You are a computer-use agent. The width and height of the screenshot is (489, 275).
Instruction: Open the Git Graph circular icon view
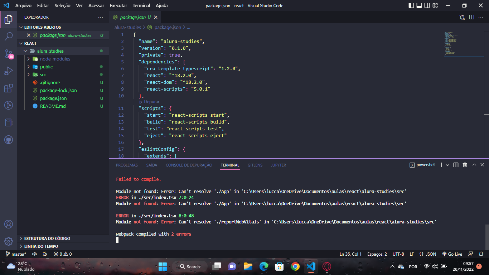[x=9, y=105]
